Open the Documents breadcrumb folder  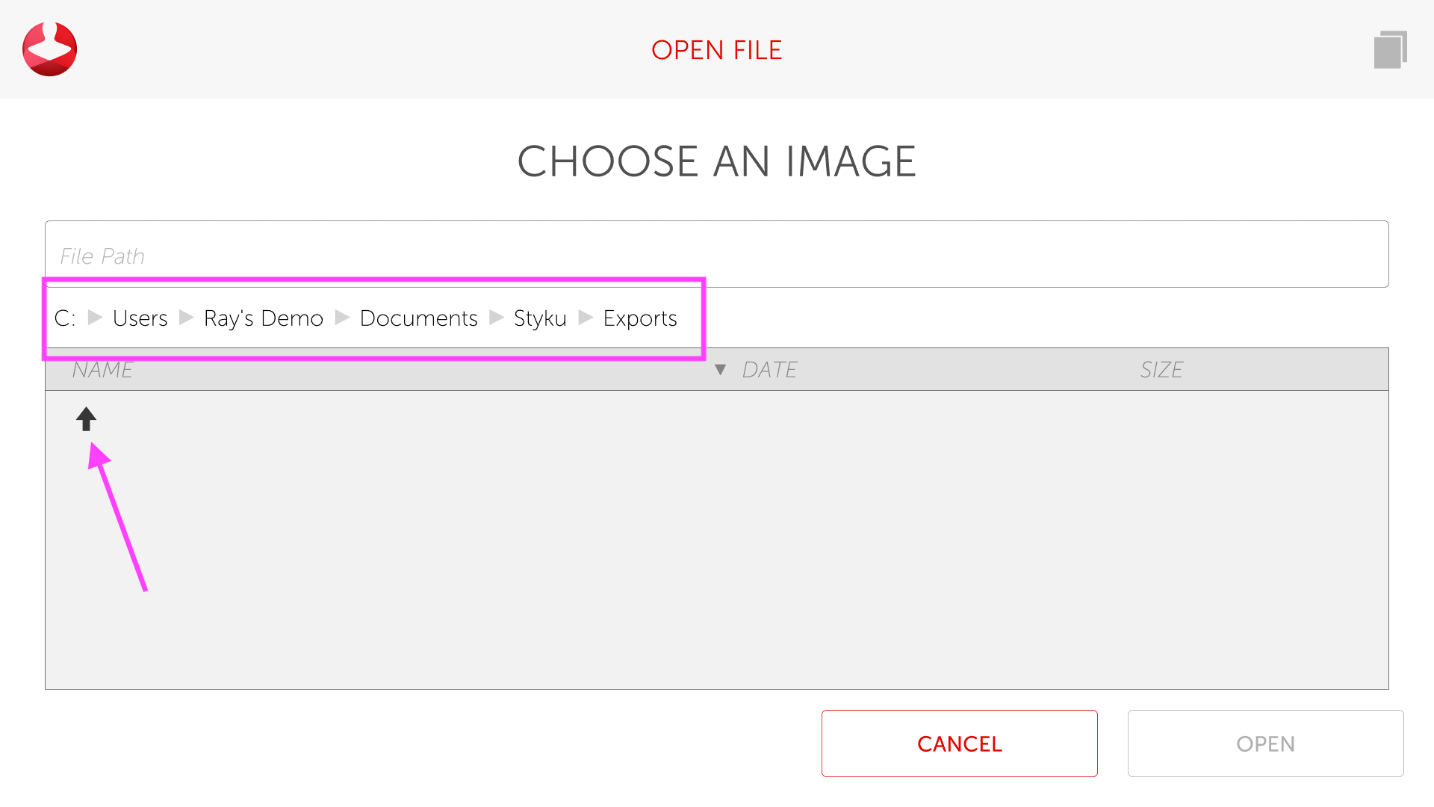point(418,318)
